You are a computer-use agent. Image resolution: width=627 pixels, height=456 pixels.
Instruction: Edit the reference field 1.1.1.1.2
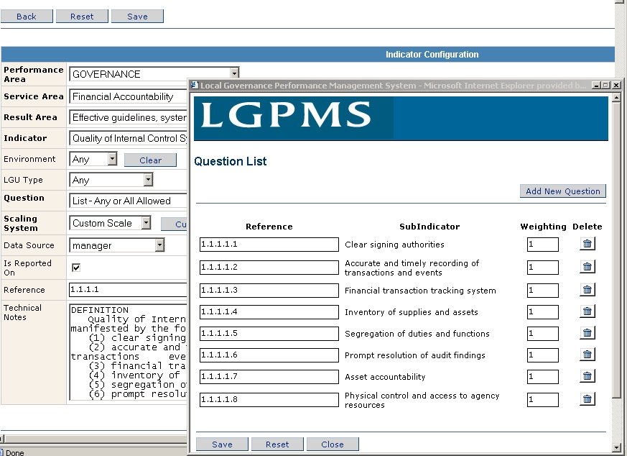[269, 268]
